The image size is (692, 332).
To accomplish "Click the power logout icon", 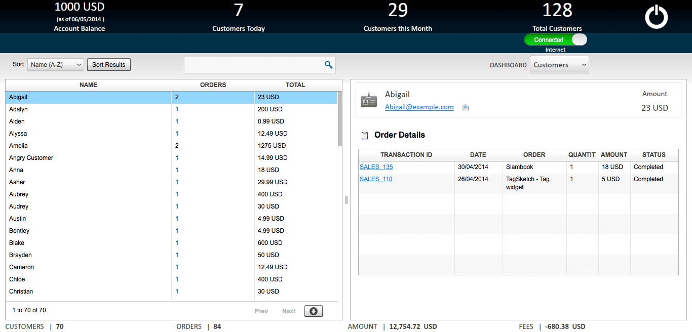I will point(656,17).
